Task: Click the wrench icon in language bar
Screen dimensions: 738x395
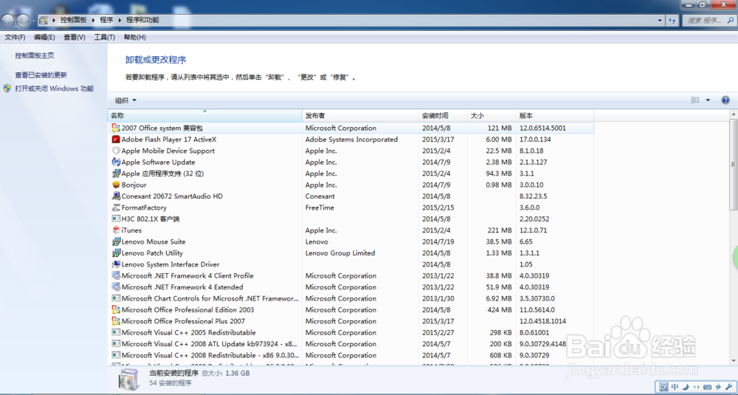Action: (x=730, y=387)
